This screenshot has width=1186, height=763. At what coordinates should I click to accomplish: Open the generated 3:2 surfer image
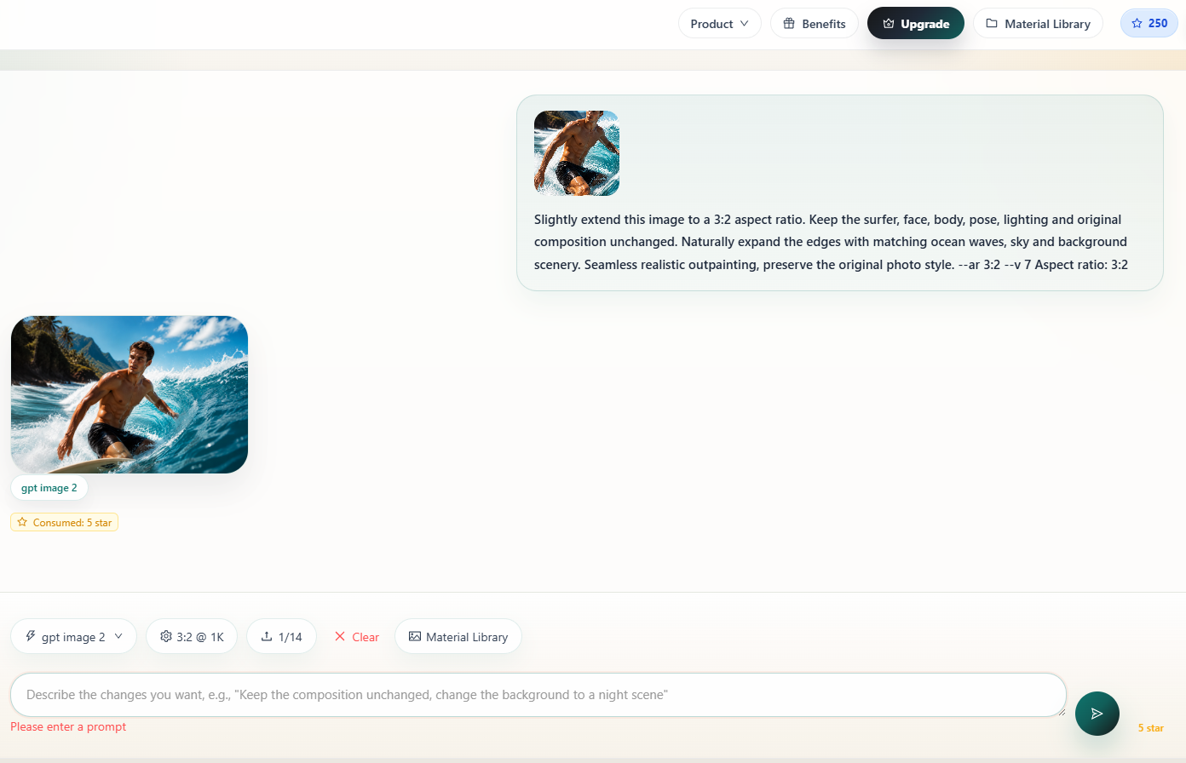(x=130, y=394)
